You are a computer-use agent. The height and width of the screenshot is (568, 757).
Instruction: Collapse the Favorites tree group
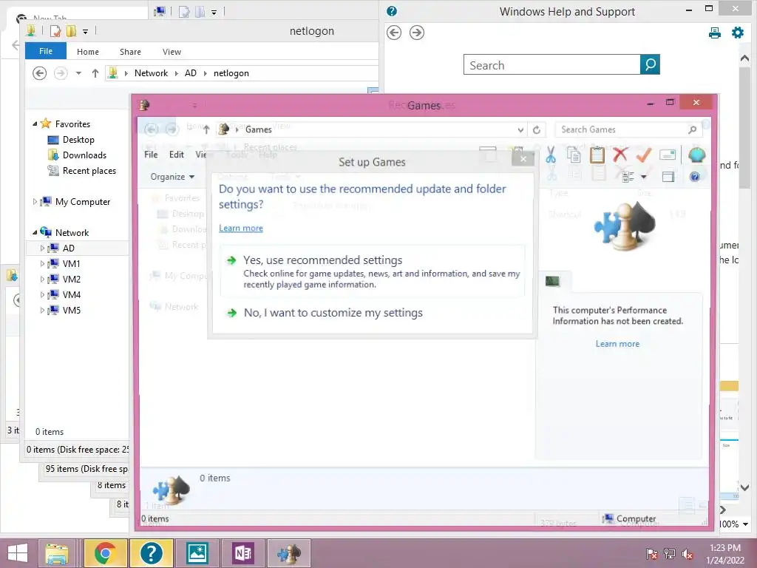(35, 124)
